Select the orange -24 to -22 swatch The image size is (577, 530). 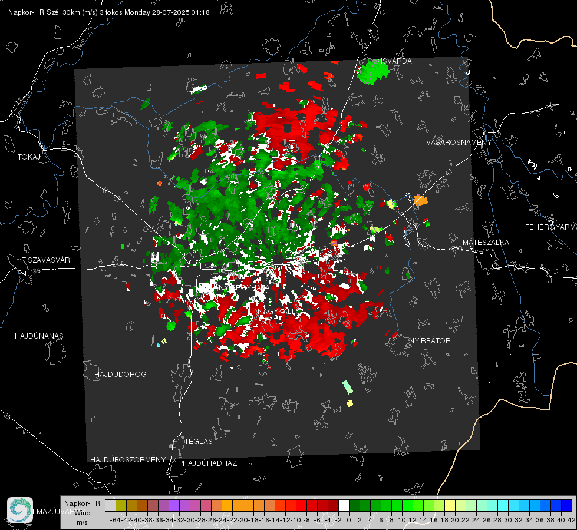click(227, 506)
